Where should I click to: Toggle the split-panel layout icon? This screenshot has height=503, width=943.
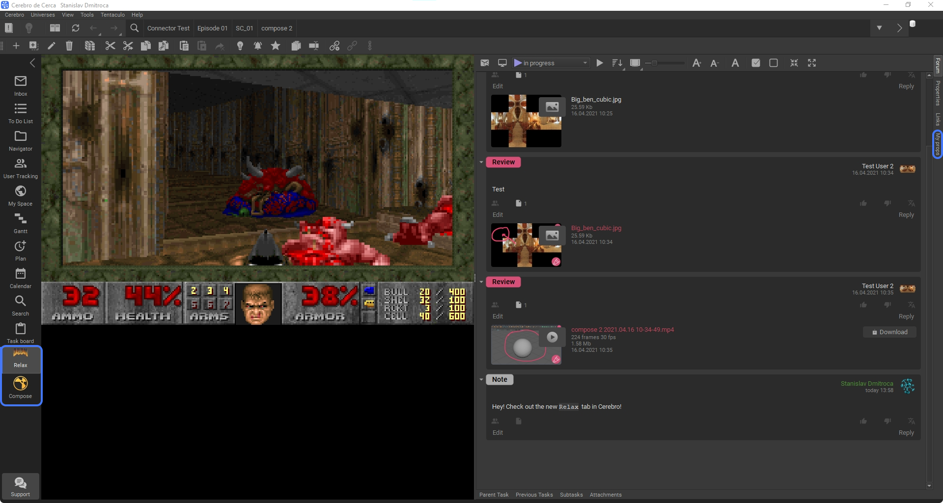[55, 28]
